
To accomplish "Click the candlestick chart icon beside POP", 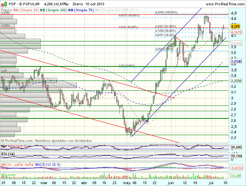I will pos(3,3).
